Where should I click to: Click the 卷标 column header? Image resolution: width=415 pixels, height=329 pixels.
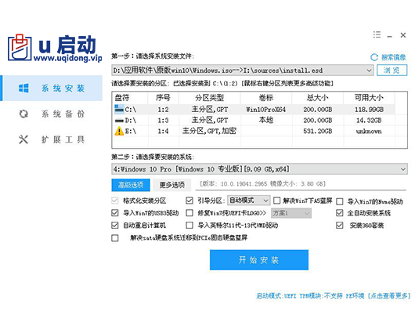(266, 98)
